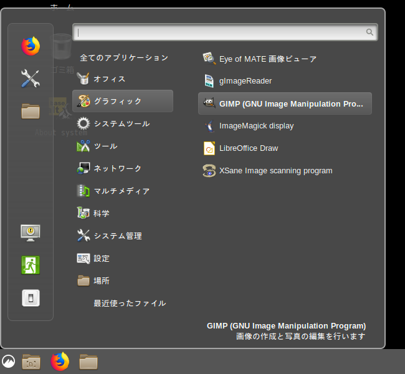Screen dimensions: 405x374
Task: Click the accessories scissors-ruler icon
Action: click(x=83, y=146)
